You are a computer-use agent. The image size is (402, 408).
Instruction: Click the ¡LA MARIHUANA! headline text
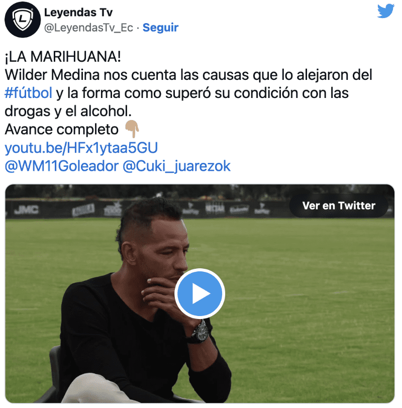tap(63, 56)
